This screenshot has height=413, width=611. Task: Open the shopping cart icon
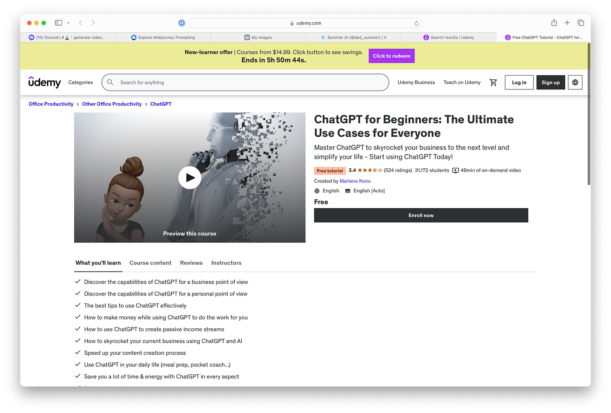493,82
